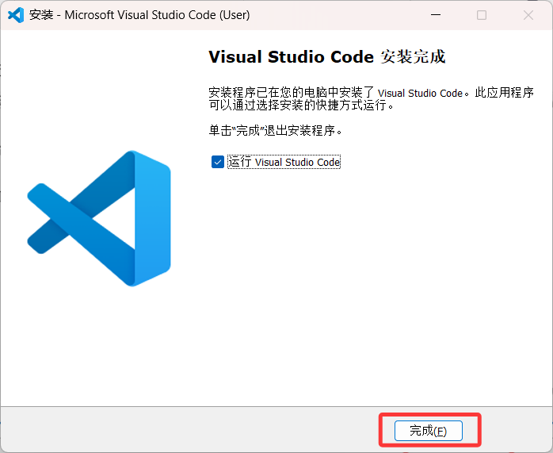The height and width of the screenshot is (453, 553).
Task: Minimize the installer window
Action: pyautogui.click(x=436, y=15)
